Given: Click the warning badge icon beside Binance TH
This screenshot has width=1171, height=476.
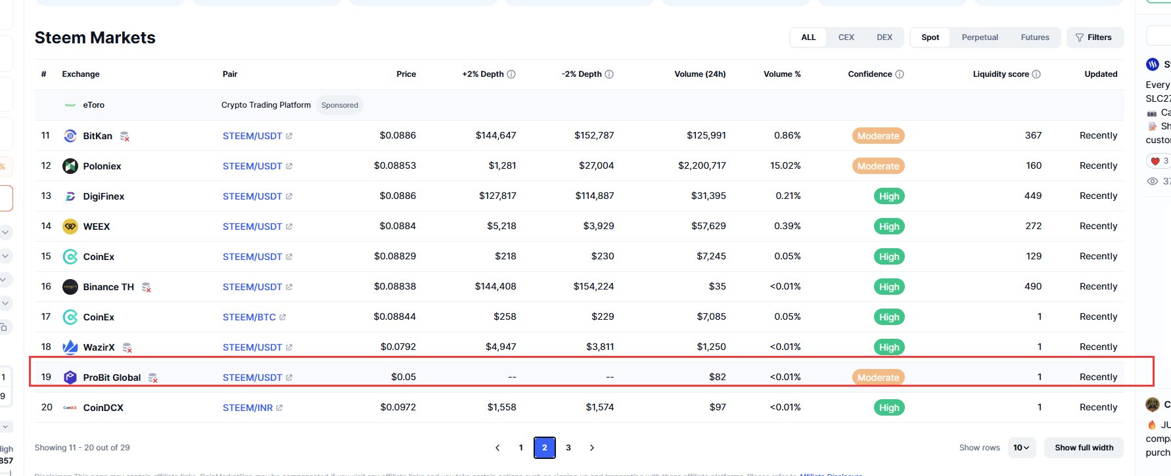Looking at the screenshot, I should (147, 288).
